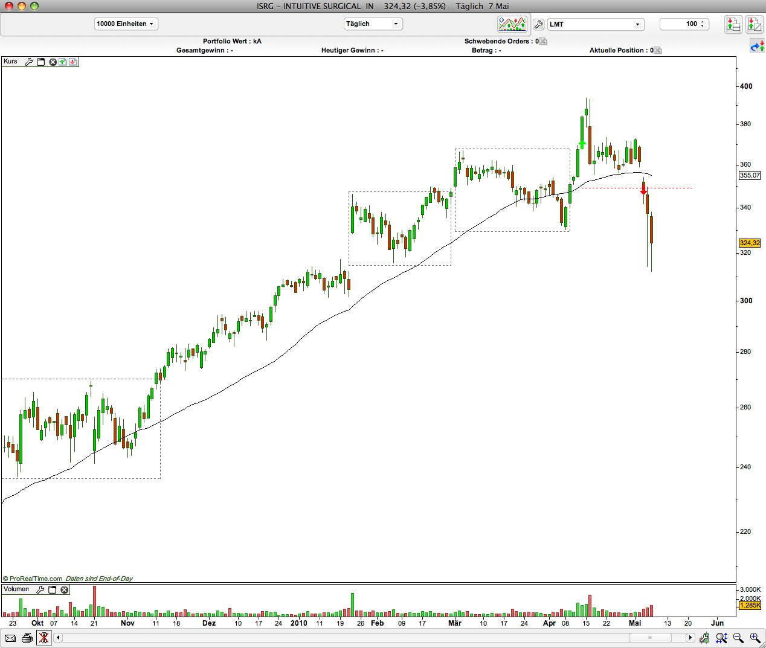
Task: Maximize the Kurs chart panel
Action: pos(41,62)
